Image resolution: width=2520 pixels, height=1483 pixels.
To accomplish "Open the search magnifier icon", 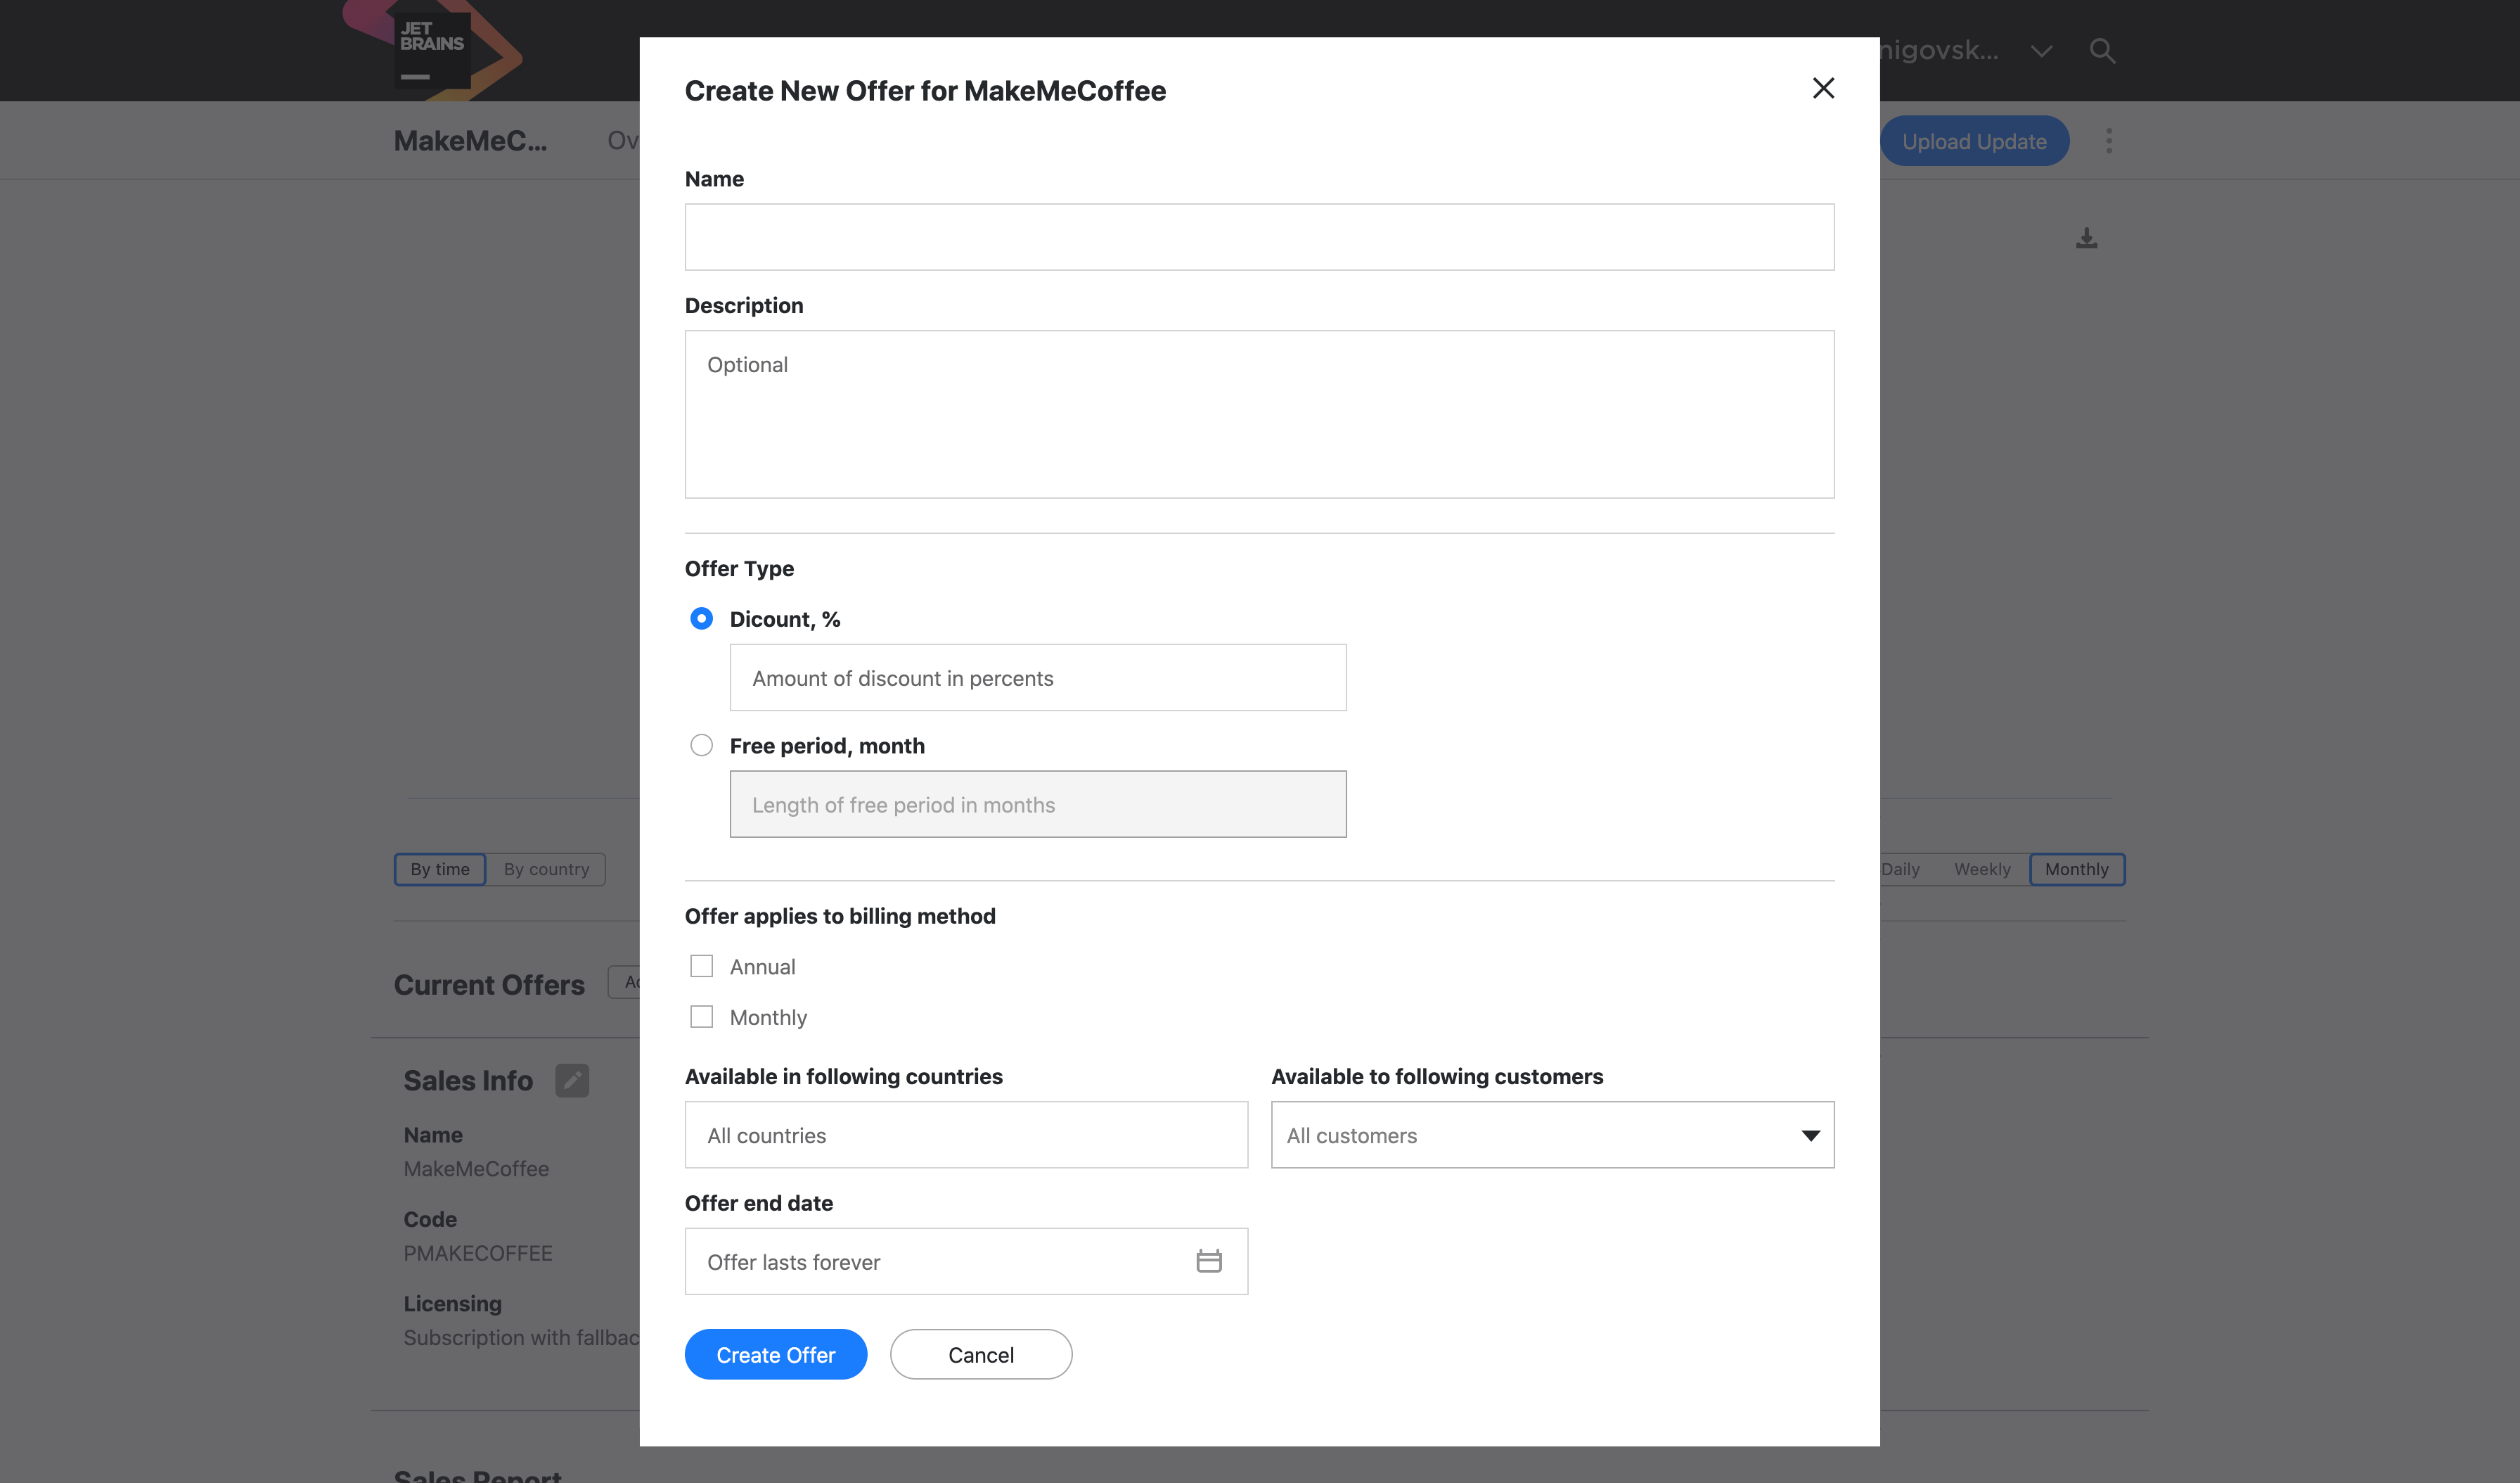I will (2102, 50).
